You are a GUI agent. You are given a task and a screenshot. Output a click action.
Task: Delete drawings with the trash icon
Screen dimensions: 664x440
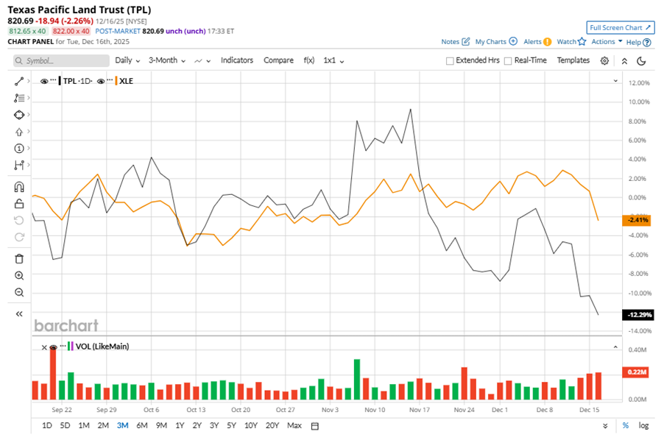pyautogui.click(x=19, y=259)
